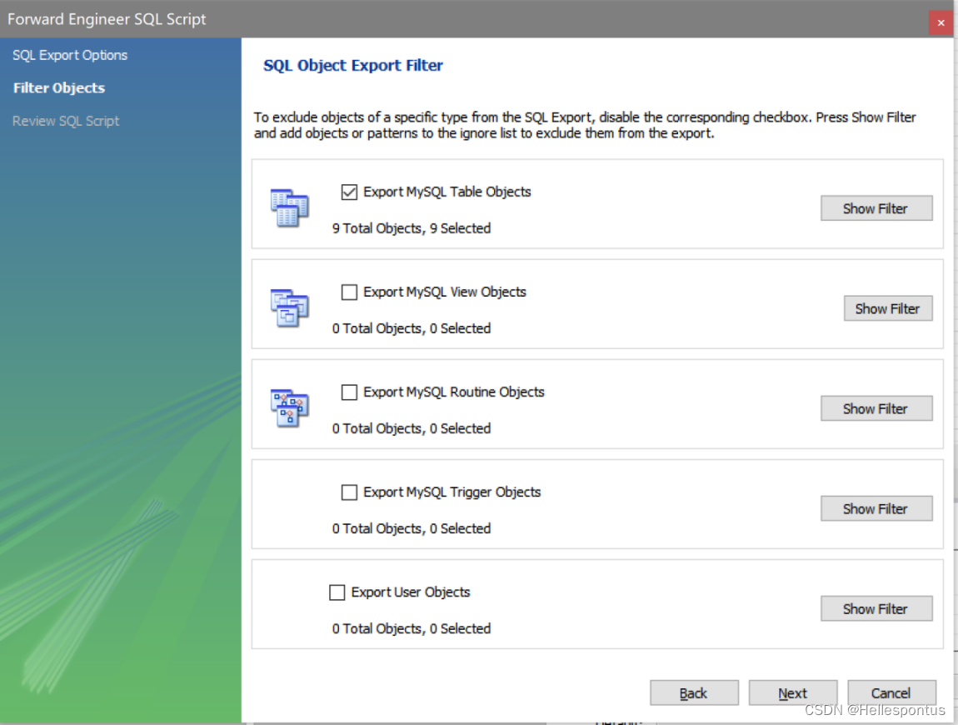Show Filter for MySQL Trigger Objects
This screenshot has height=725, width=958.
(876, 508)
